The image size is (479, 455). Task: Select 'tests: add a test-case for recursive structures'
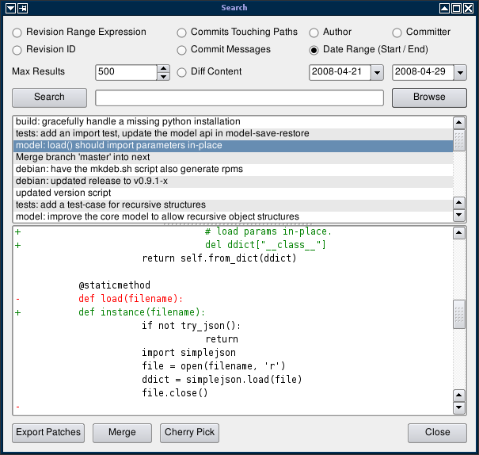click(234, 205)
